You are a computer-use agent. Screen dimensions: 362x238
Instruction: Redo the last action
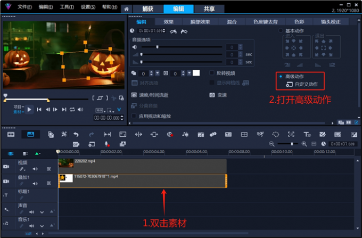(92, 134)
